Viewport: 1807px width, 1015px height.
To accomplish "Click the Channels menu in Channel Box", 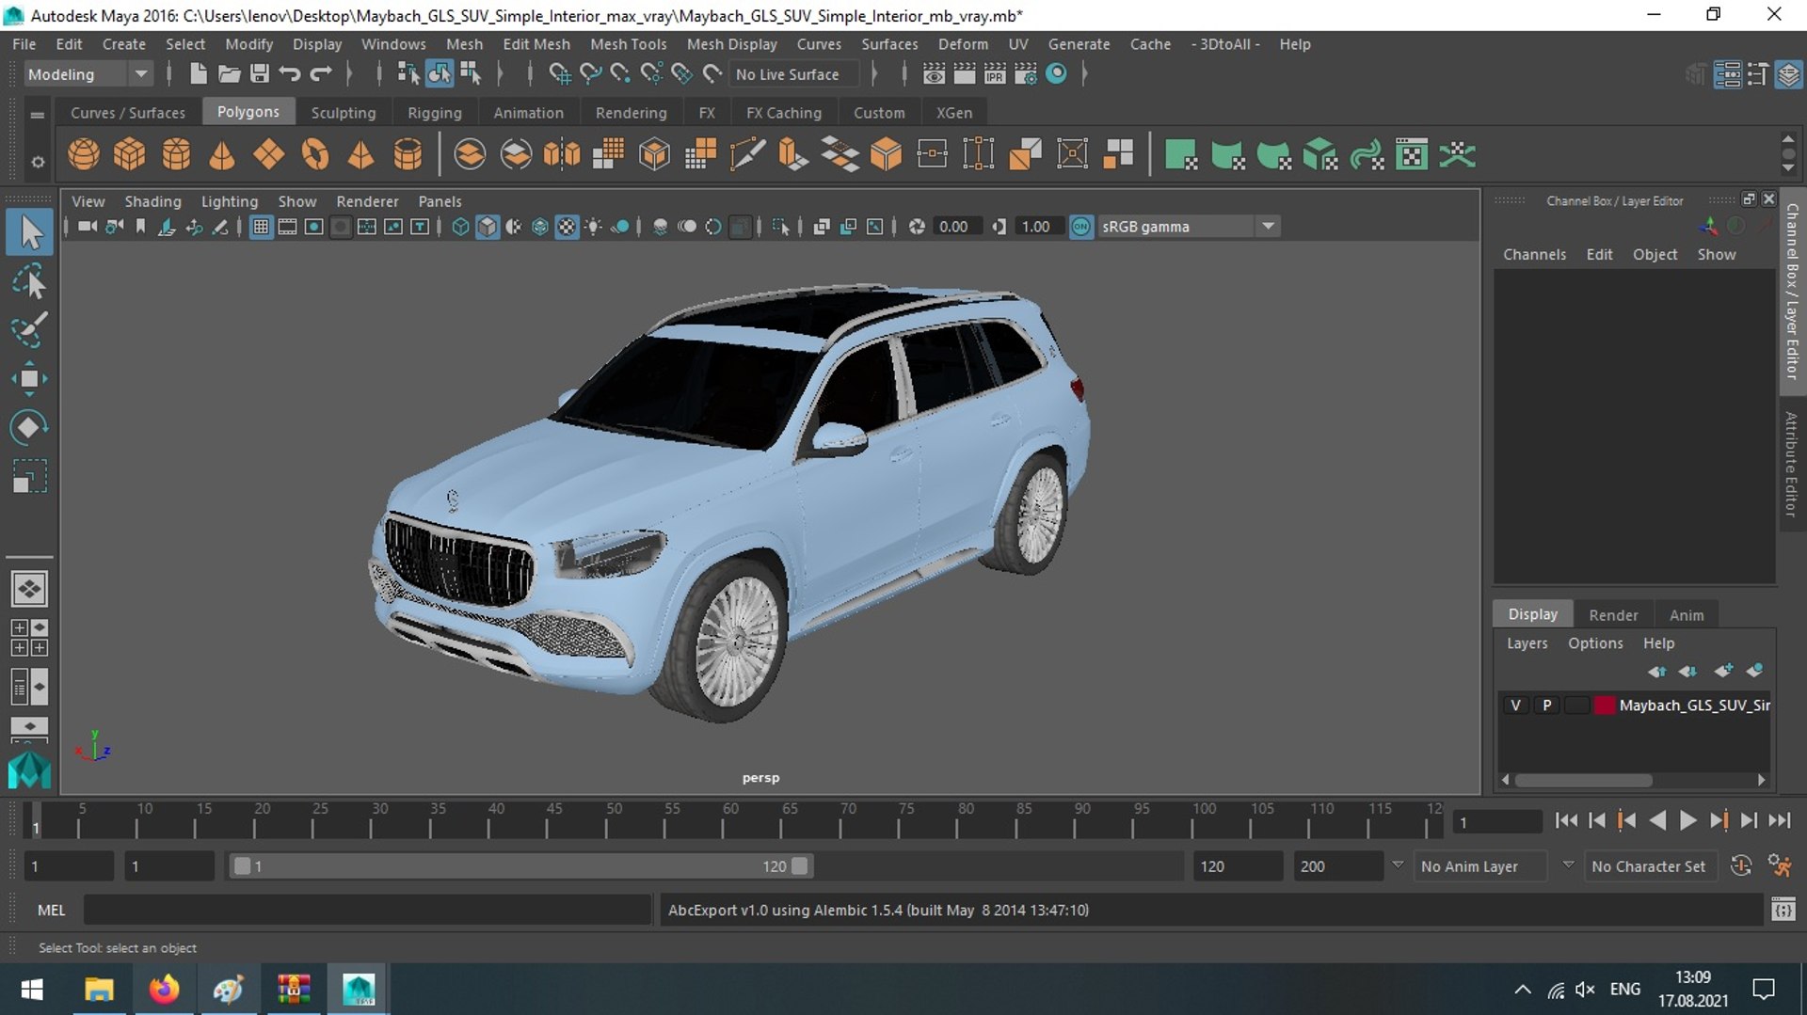I will click(1534, 255).
